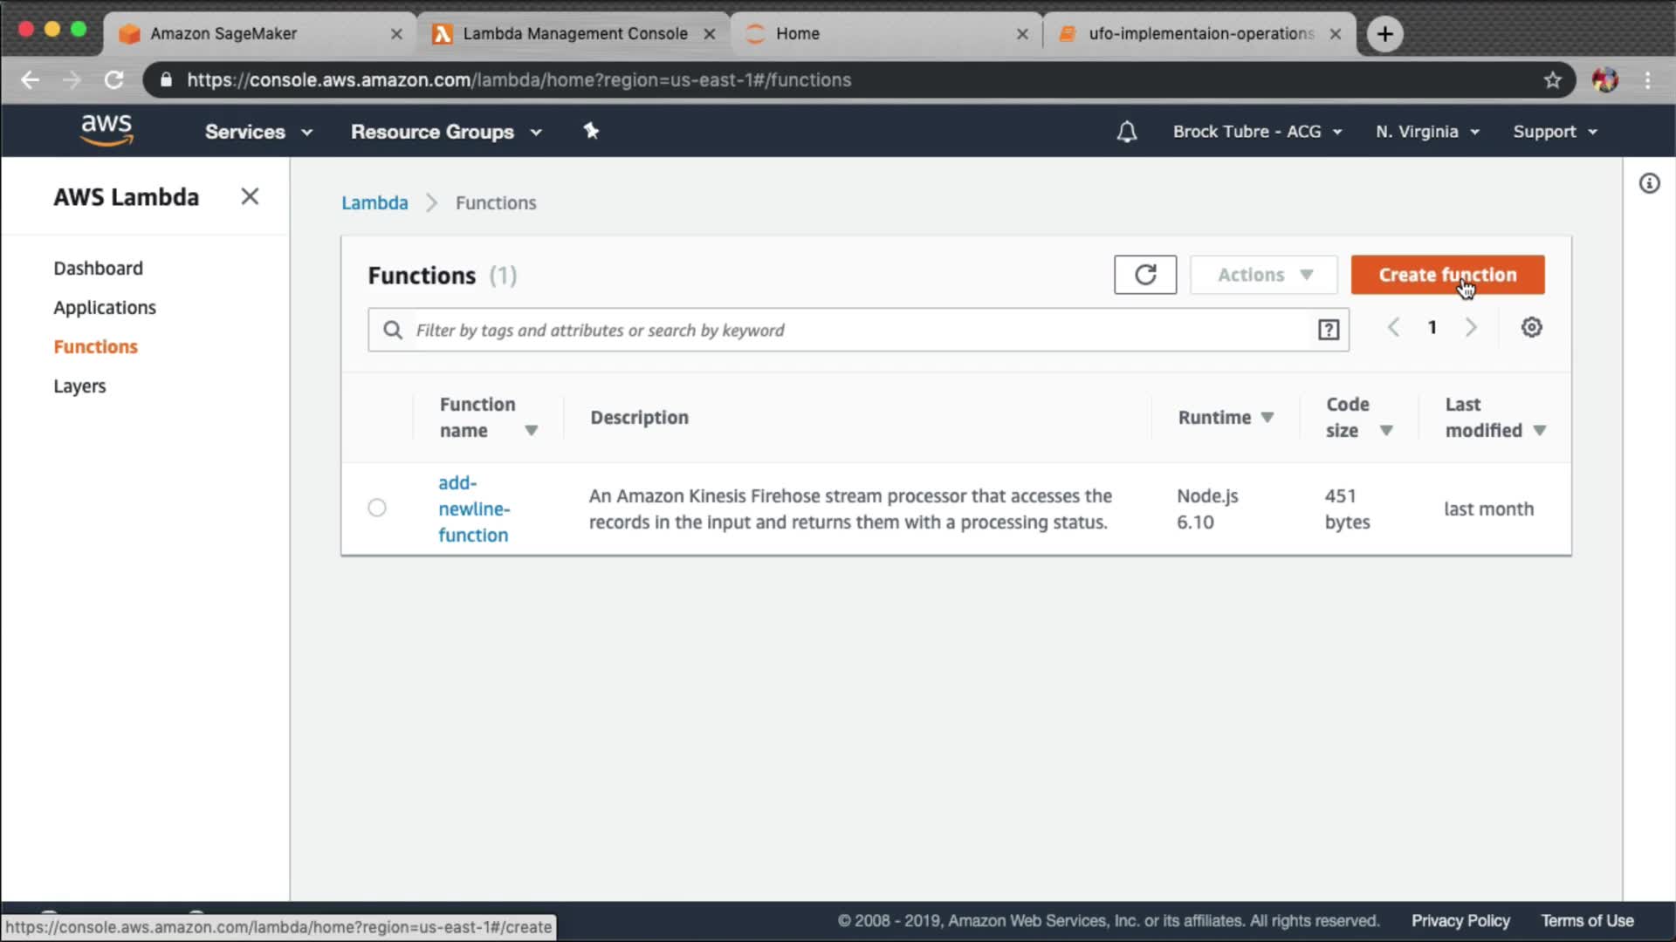This screenshot has width=1676, height=942.
Task: Bookmark this page with the star icon
Action: pos(1552,80)
